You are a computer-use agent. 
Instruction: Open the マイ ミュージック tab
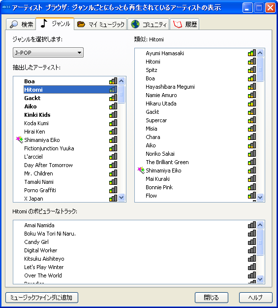[101, 24]
